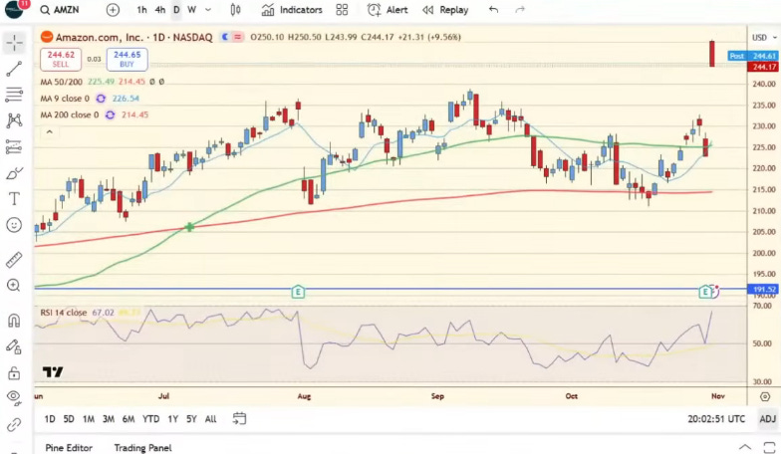The image size is (781, 454).
Task: Open the chart patterns tool
Action: pyautogui.click(x=14, y=120)
